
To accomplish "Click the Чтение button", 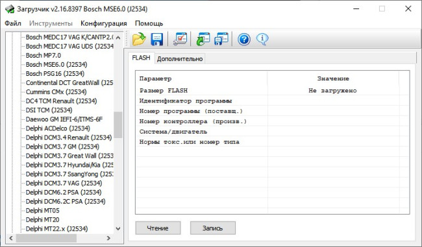I will 158,228.
